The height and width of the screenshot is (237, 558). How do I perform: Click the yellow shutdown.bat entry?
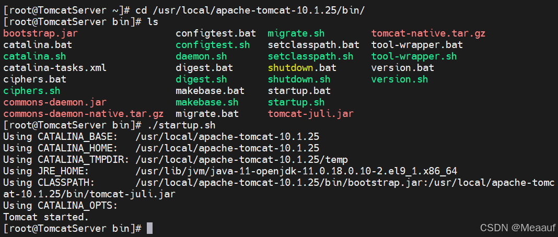[x=302, y=68]
